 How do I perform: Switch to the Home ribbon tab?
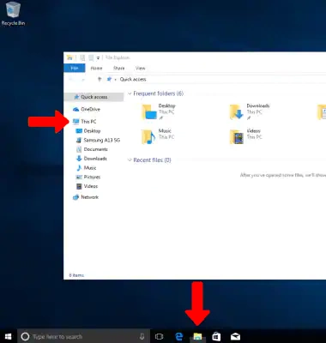[x=96, y=68]
